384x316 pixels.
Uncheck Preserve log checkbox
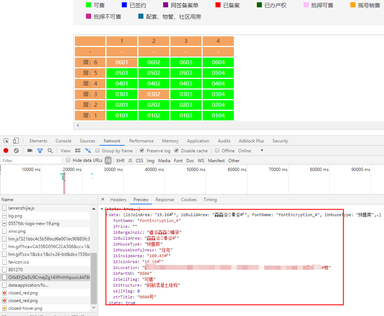click(x=142, y=150)
